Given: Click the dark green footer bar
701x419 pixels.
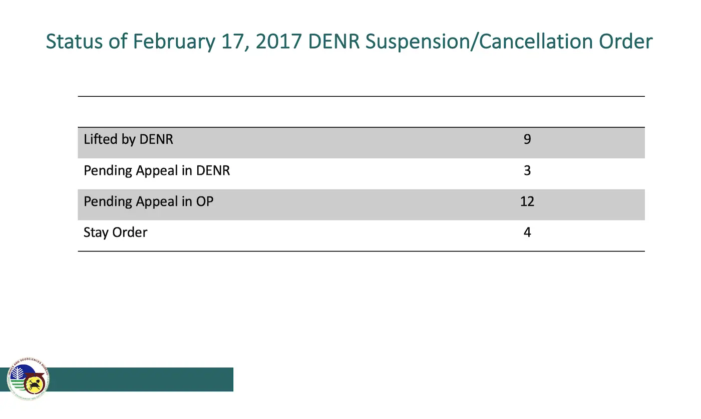Looking at the screenshot, I should click(140, 379).
